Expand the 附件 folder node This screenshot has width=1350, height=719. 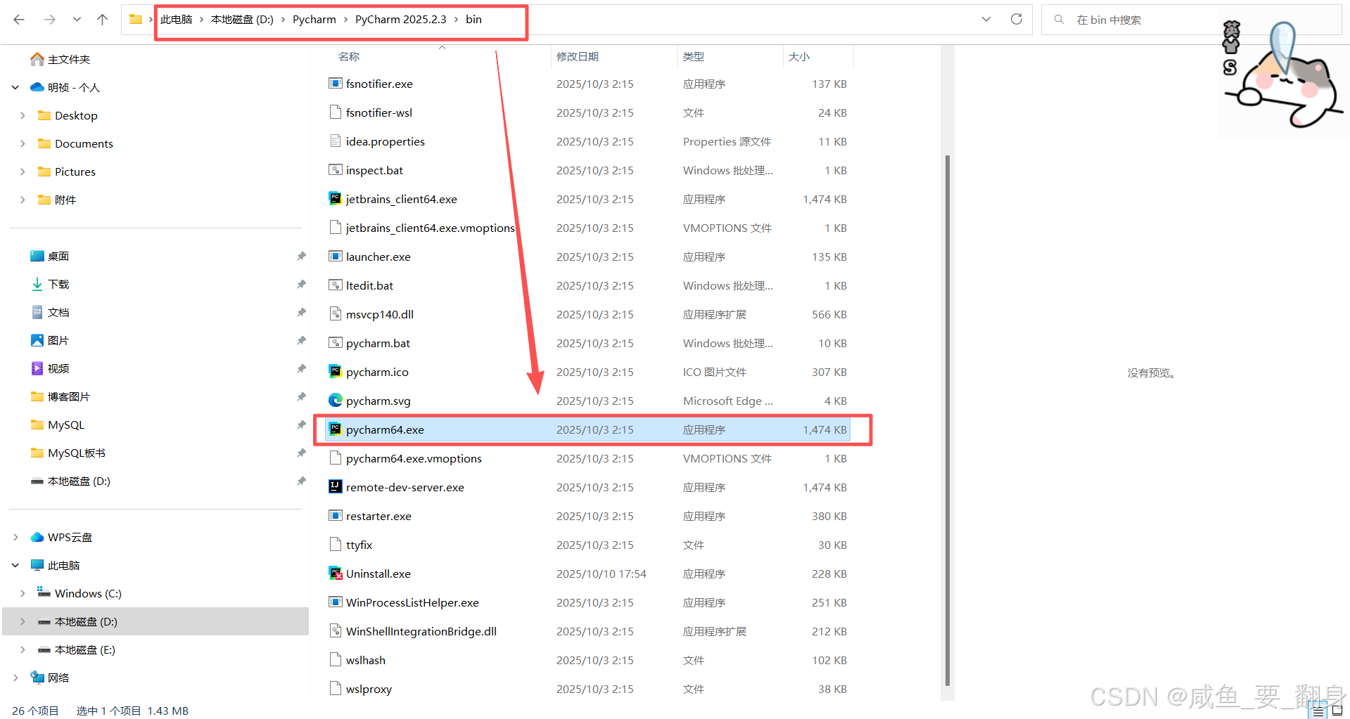coord(23,200)
